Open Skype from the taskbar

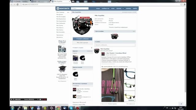click(71, 108)
